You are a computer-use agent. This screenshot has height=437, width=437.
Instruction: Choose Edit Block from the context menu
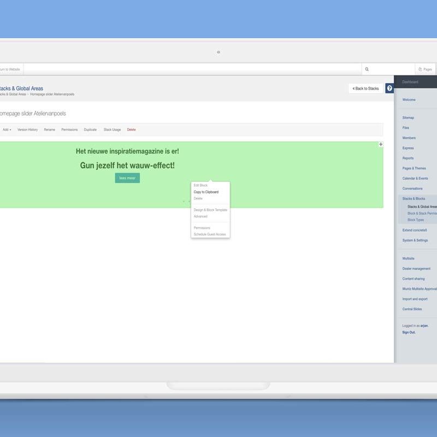click(200, 185)
